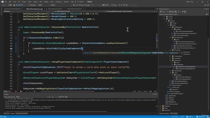Switch to Git Changes tab

[x=174, y=113]
